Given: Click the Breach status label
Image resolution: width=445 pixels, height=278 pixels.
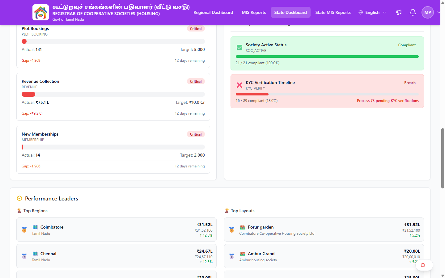Looking at the screenshot, I should coord(410,83).
